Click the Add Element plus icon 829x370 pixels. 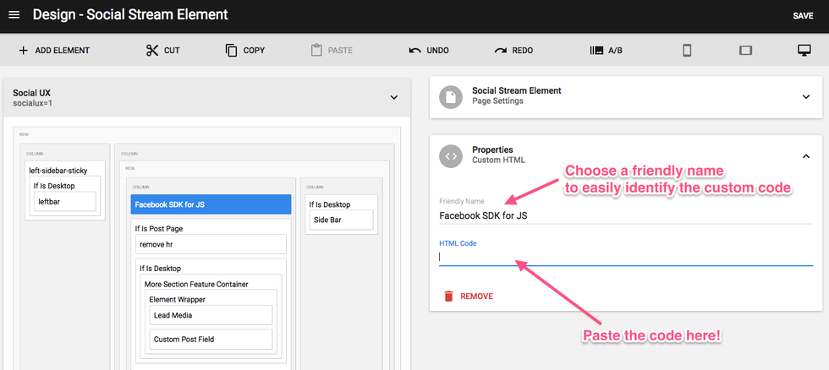click(24, 51)
